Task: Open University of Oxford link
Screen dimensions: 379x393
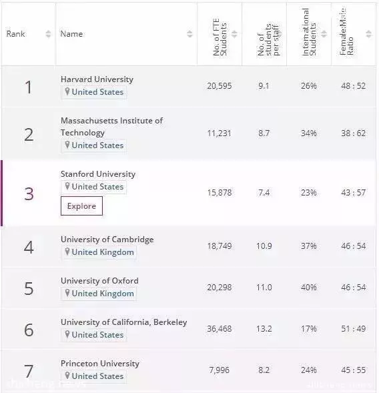Action: point(99,281)
